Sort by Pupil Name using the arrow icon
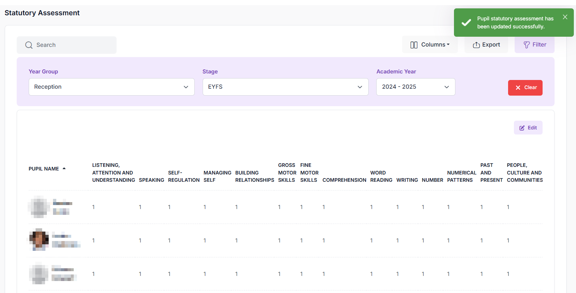The width and height of the screenshot is (576, 293). tap(64, 169)
